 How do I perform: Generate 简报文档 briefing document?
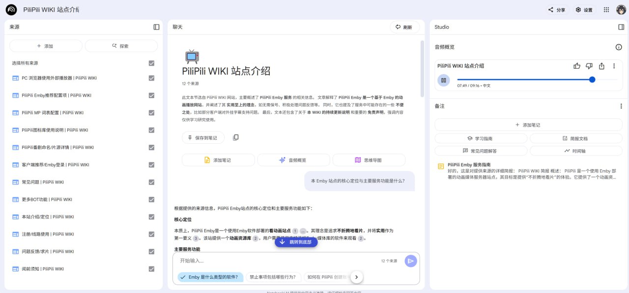576,139
